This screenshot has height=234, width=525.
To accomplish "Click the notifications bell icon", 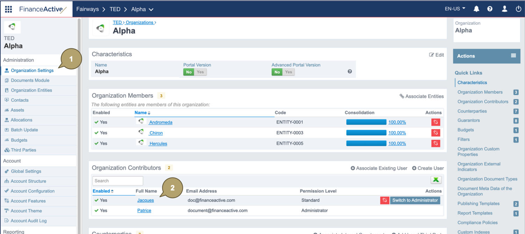I will click(476, 9).
